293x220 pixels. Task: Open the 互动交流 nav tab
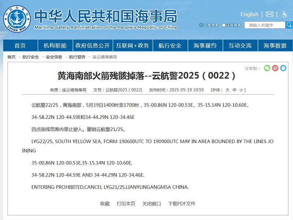240,46
